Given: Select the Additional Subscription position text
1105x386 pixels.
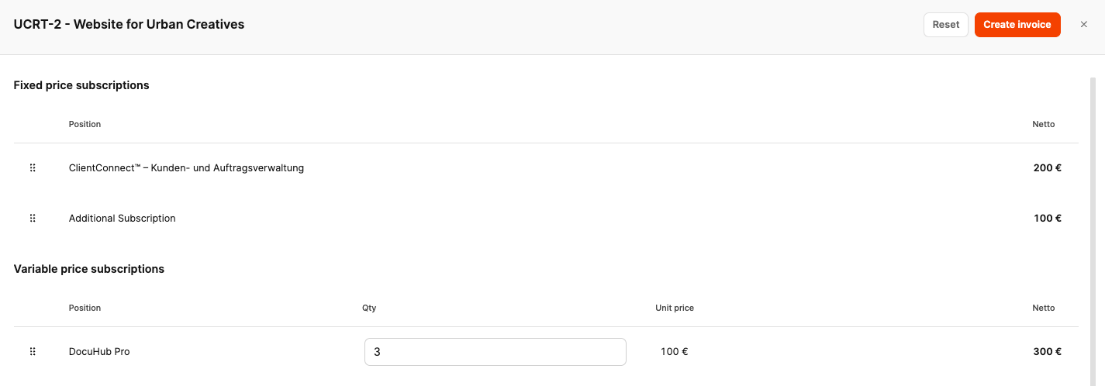Looking at the screenshot, I should [x=122, y=219].
